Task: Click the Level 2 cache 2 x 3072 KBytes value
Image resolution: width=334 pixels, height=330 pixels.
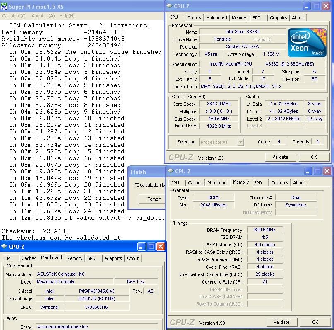Action: 284,119
